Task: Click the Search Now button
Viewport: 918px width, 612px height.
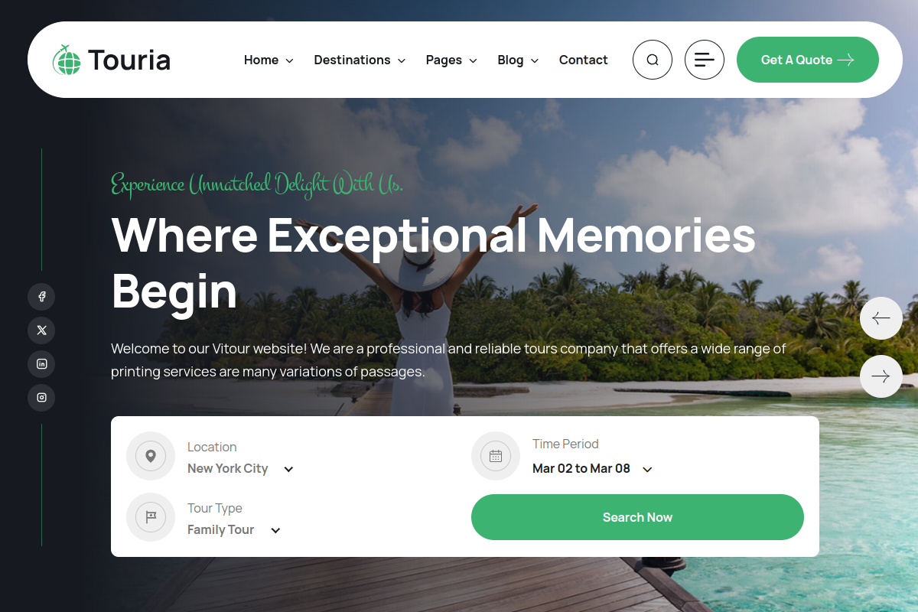Action: (x=637, y=517)
